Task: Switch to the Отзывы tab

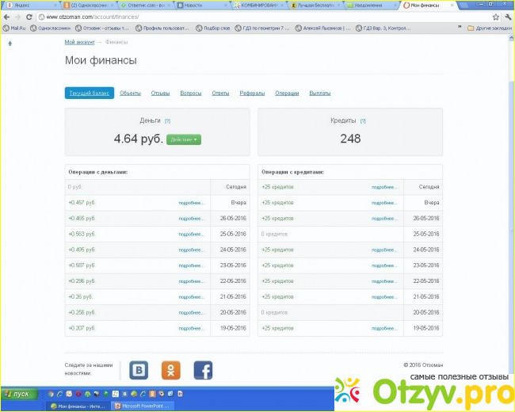Action: pyautogui.click(x=160, y=93)
